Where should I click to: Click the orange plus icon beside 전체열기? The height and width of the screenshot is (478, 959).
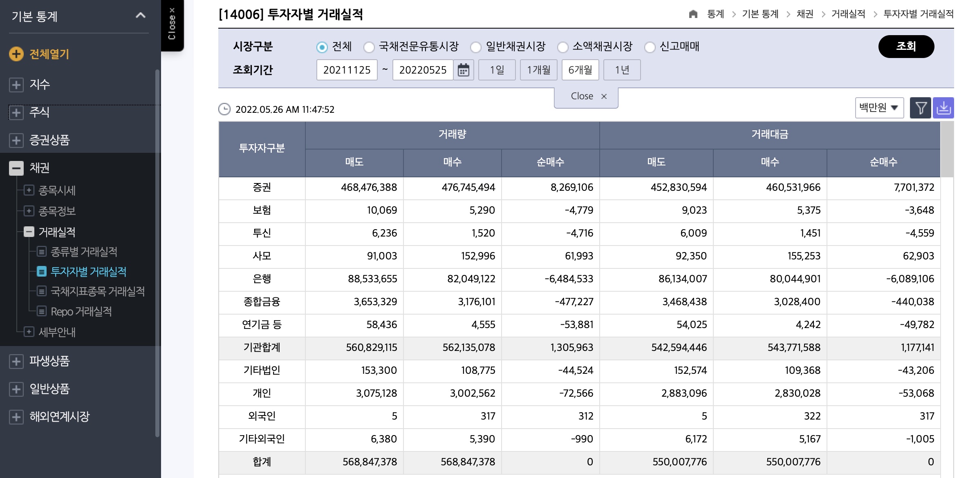tap(16, 54)
